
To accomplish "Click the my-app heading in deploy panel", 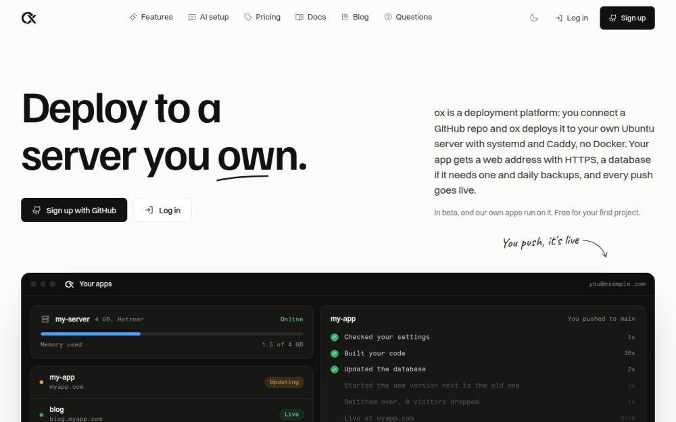I will tap(343, 319).
